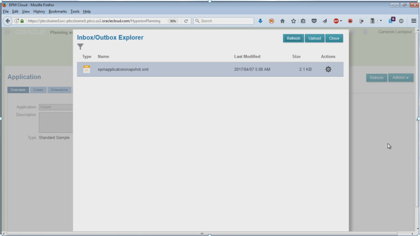Image resolution: width=420 pixels, height=236 pixels.
Task: Click the paper plane send icon
Action: point(324,21)
